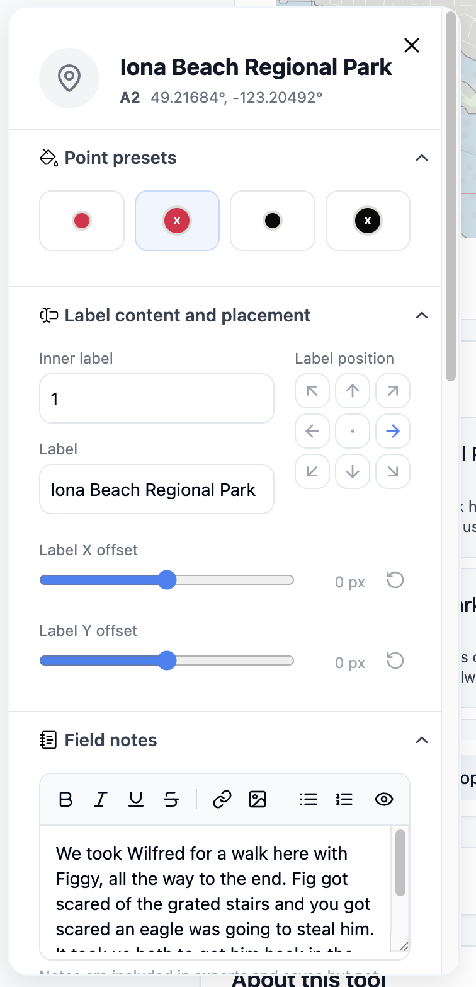Screen dimensions: 476x987
Task: Click the Iona Beach Regional Park heading
Action: tap(256, 67)
